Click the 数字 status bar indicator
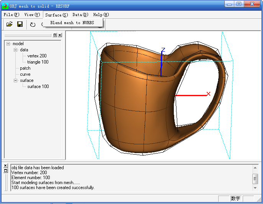Image resolution: width=263 pixels, height=204 pixels. [235, 199]
